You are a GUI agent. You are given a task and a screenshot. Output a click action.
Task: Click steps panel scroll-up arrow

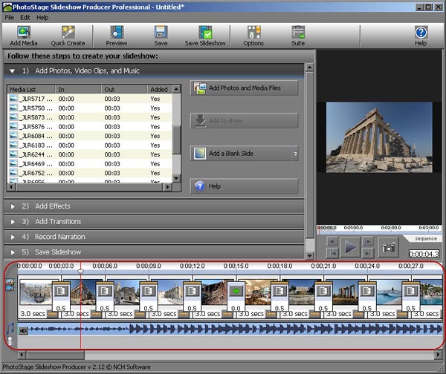[309, 67]
